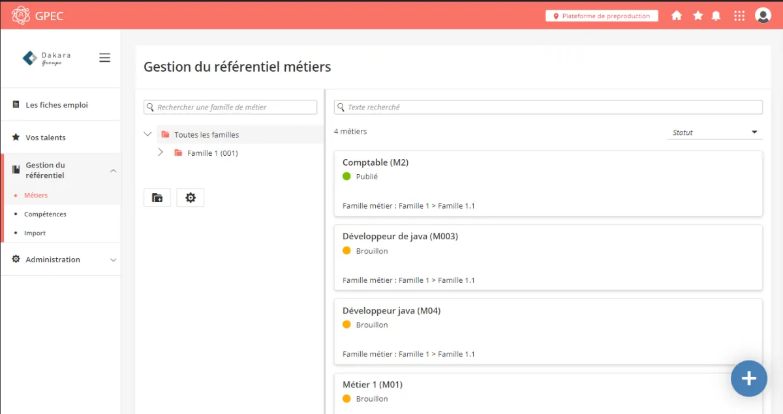Open the Statut filter dropdown

click(716, 132)
